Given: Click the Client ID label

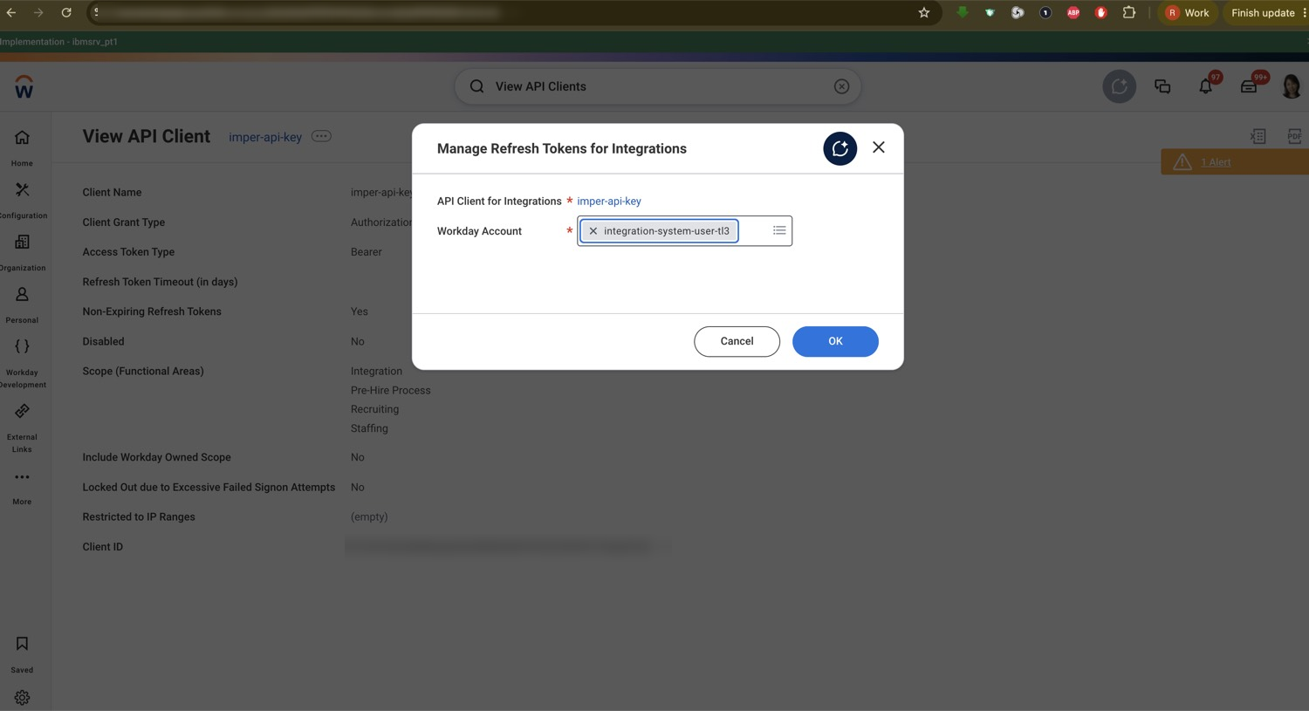Looking at the screenshot, I should [x=102, y=547].
